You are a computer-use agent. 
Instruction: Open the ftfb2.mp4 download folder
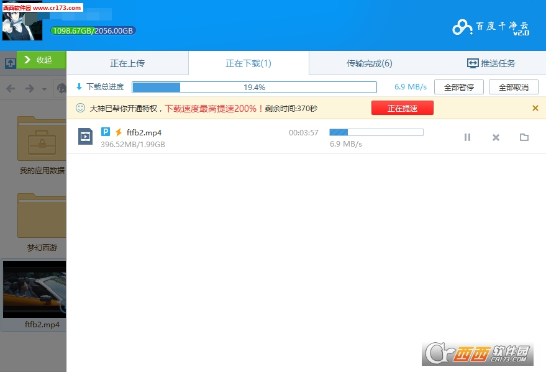point(524,137)
